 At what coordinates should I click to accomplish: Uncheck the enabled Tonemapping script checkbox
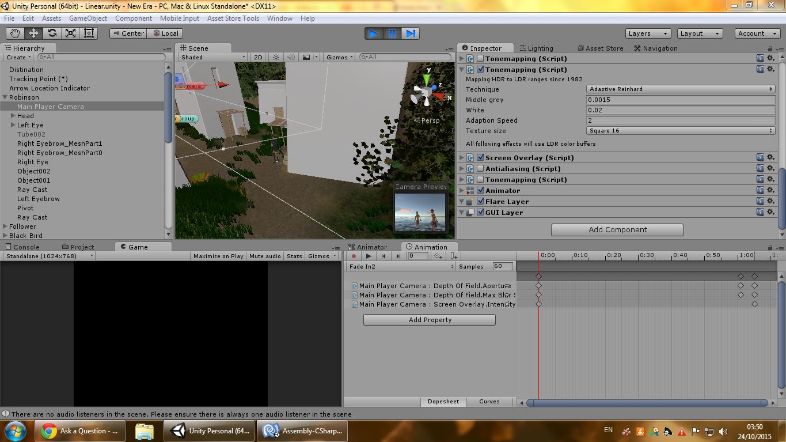coord(480,70)
